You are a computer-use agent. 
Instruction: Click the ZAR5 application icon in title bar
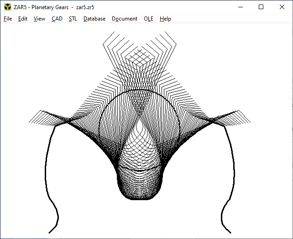7,7
